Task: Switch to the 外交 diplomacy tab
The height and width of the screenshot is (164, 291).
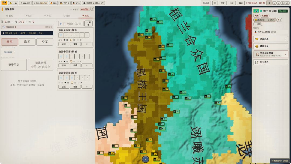Action: click(47, 16)
